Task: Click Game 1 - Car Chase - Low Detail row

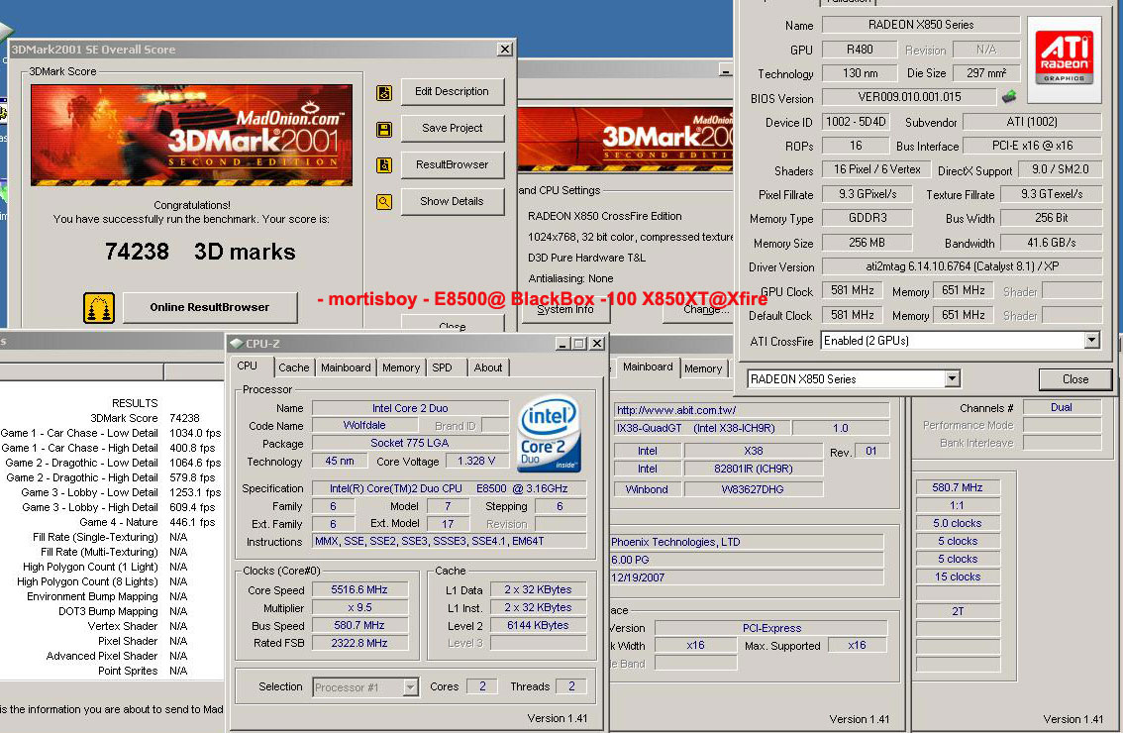Action: (111, 433)
